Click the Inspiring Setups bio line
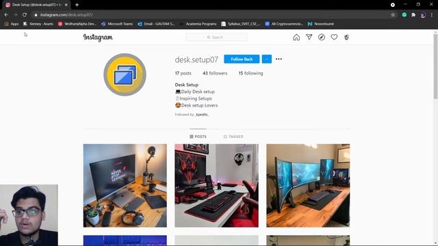Image resolution: width=438 pixels, height=246 pixels. click(x=194, y=98)
